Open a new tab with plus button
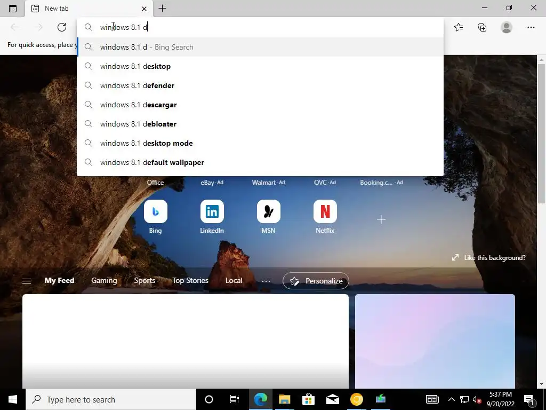Viewport: 546px width, 410px height. [162, 9]
